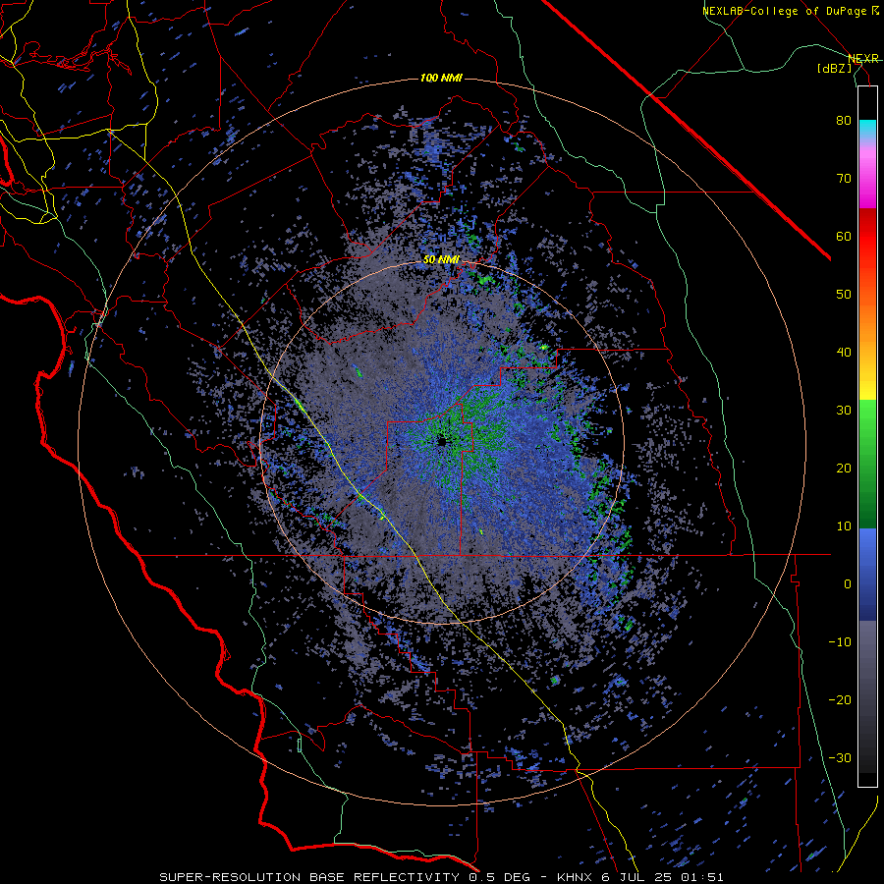Click the Super-Resolution Base Reflectivity caption

pos(441,877)
